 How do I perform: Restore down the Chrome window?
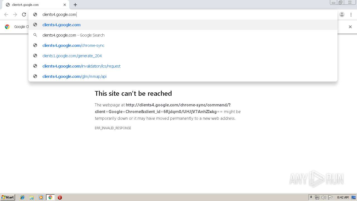341,2
